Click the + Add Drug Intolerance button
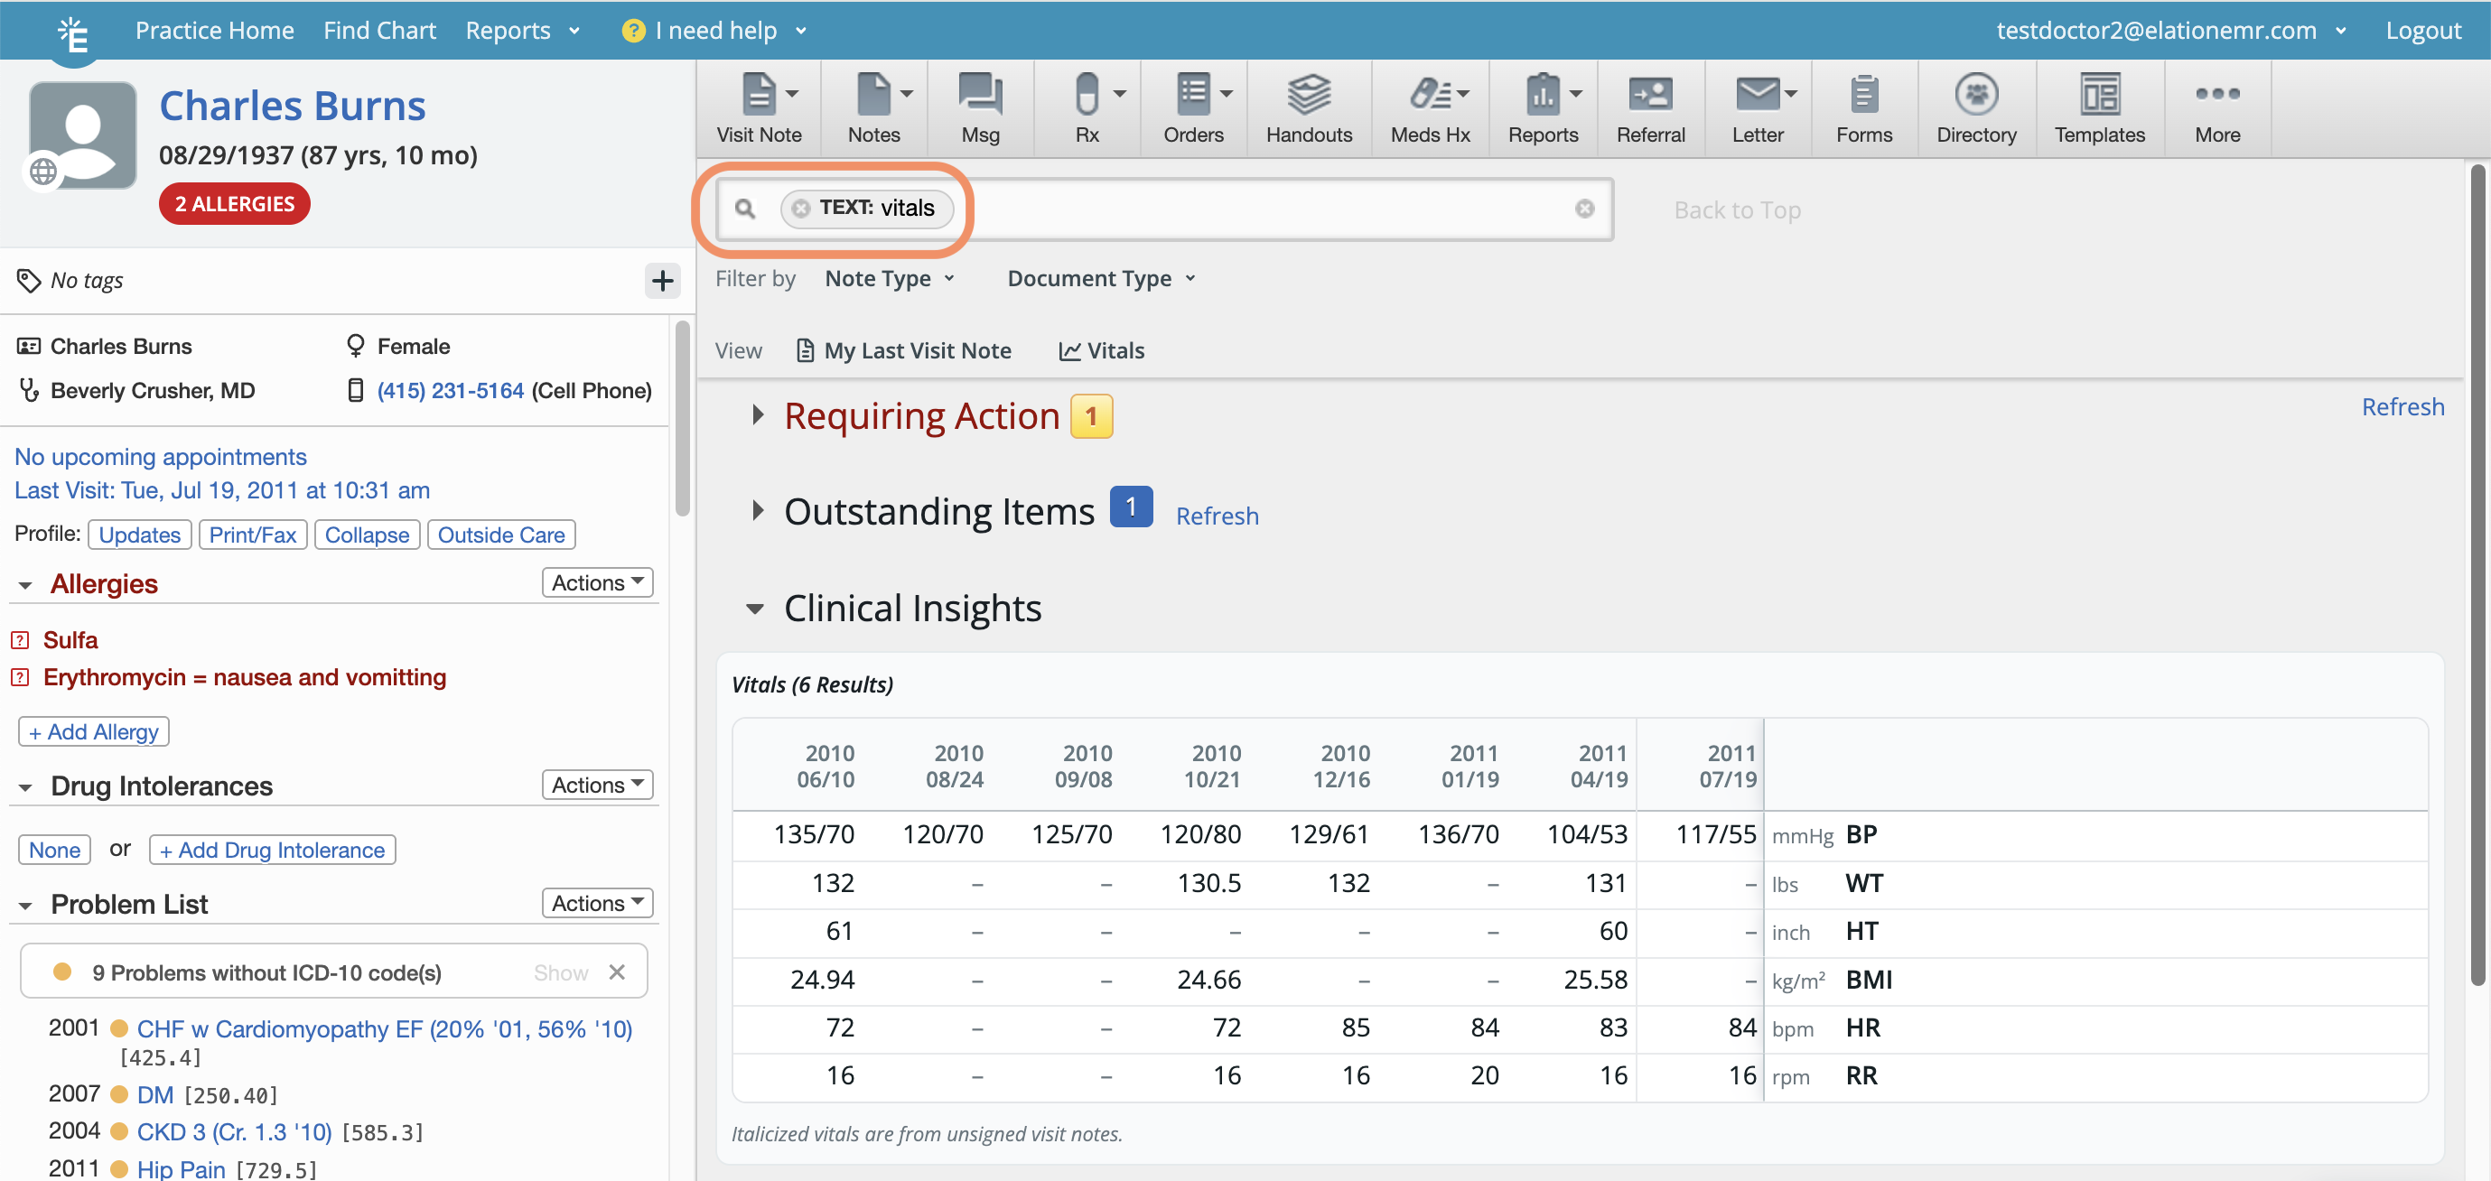The height and width of the screenshot is (1181, 2491). [272, 850]
